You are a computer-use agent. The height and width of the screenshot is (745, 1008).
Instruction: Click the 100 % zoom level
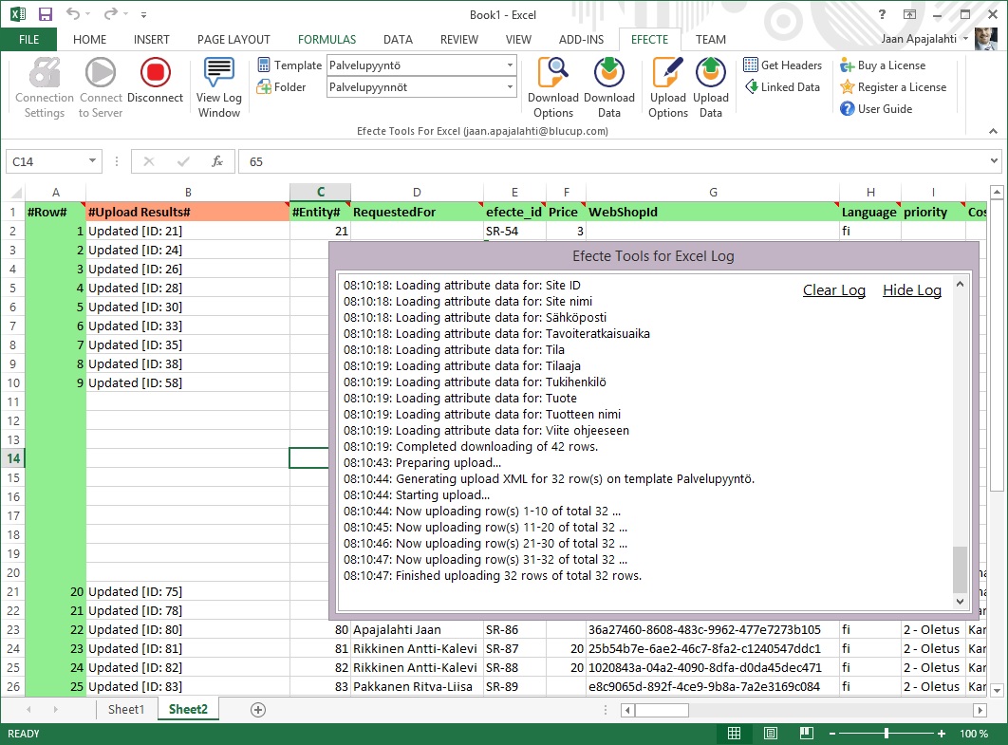click(973, 734)
